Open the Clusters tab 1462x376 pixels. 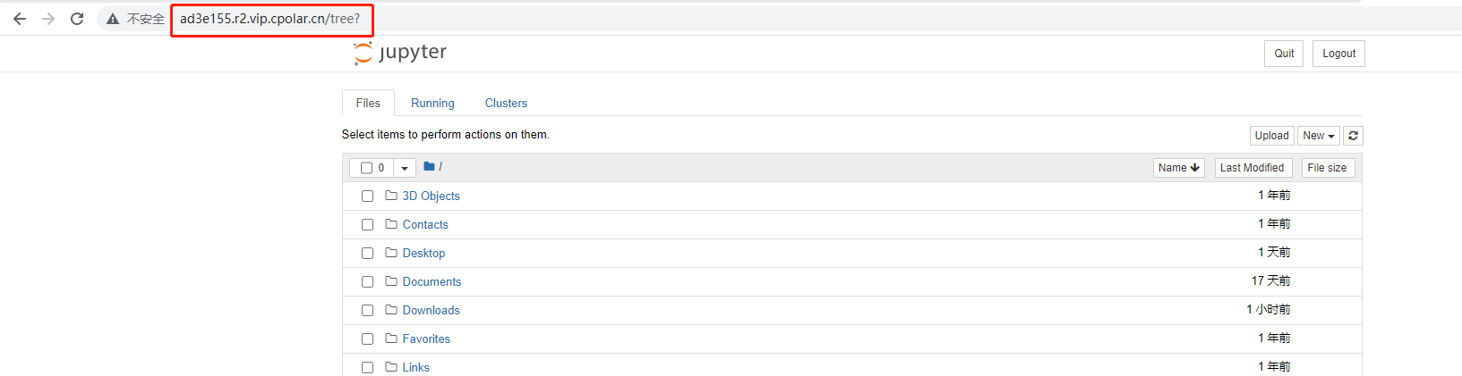[x=506, y=104]
